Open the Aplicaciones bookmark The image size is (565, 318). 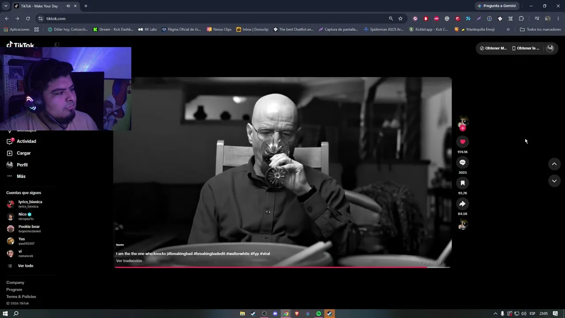tap(16, 30)
